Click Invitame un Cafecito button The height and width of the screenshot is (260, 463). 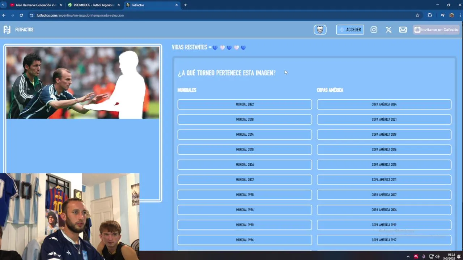436,30
